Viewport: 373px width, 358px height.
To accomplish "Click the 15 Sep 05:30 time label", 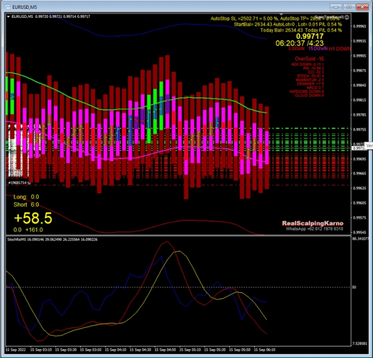I will 215,350.
